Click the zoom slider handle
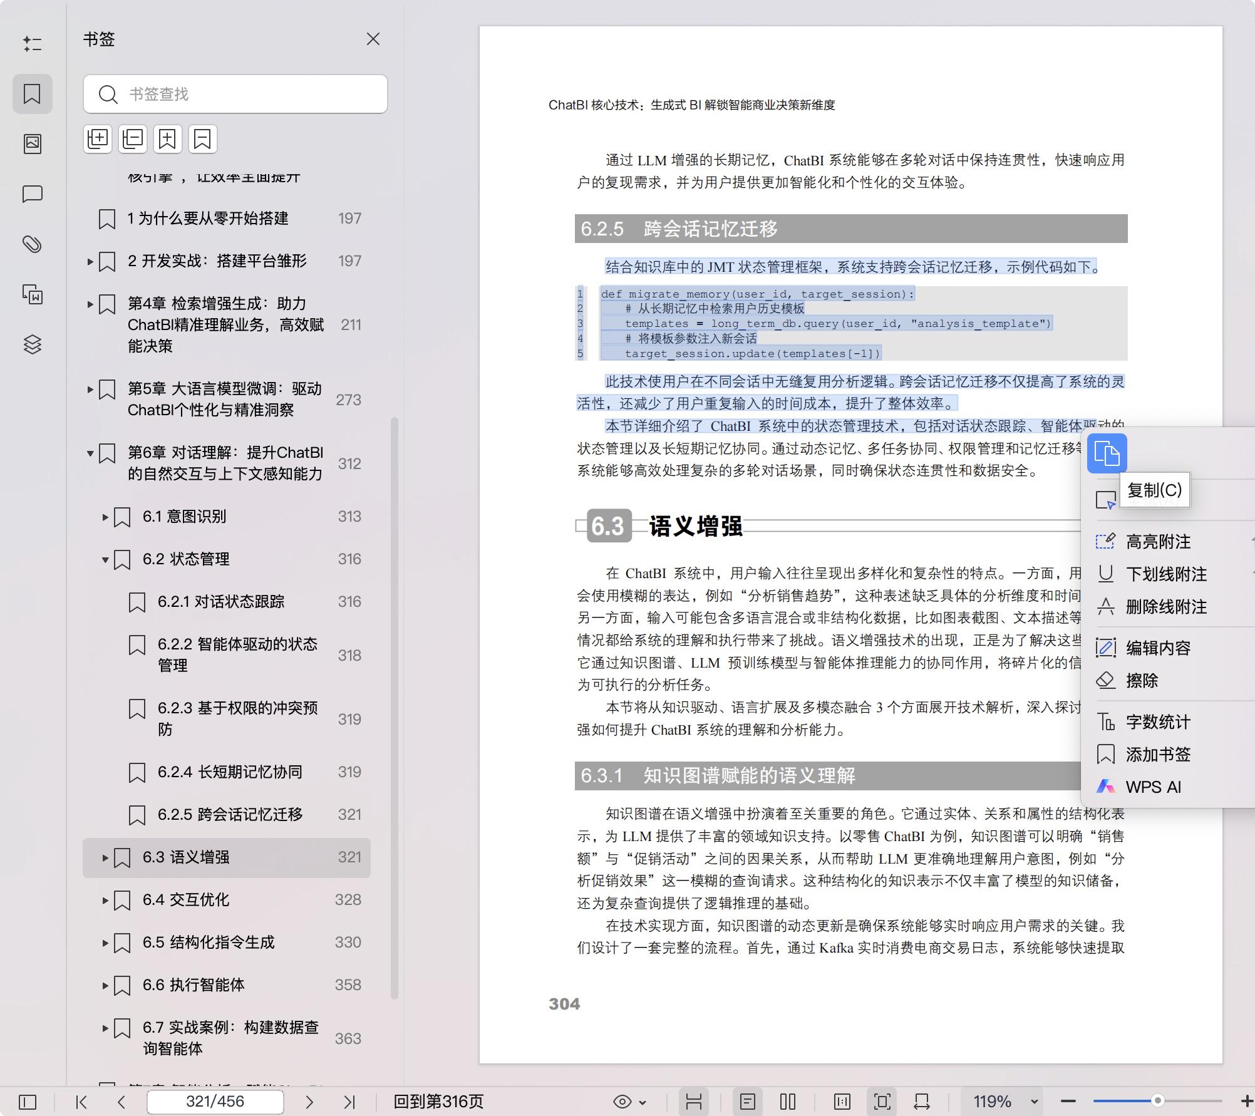1255x1116 pixels. (1158, 1100)
